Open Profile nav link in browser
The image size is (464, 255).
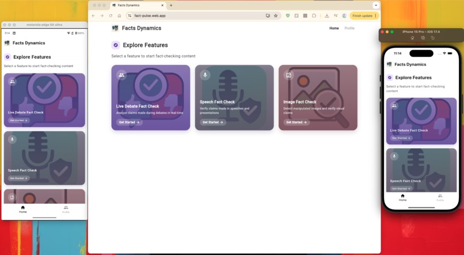pos(349,28)
